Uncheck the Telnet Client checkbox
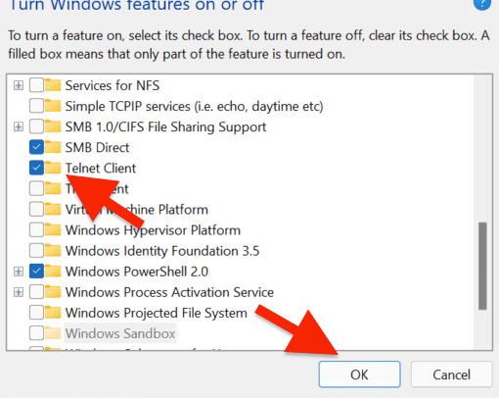The image size is (499, 398). pos(36,168)
